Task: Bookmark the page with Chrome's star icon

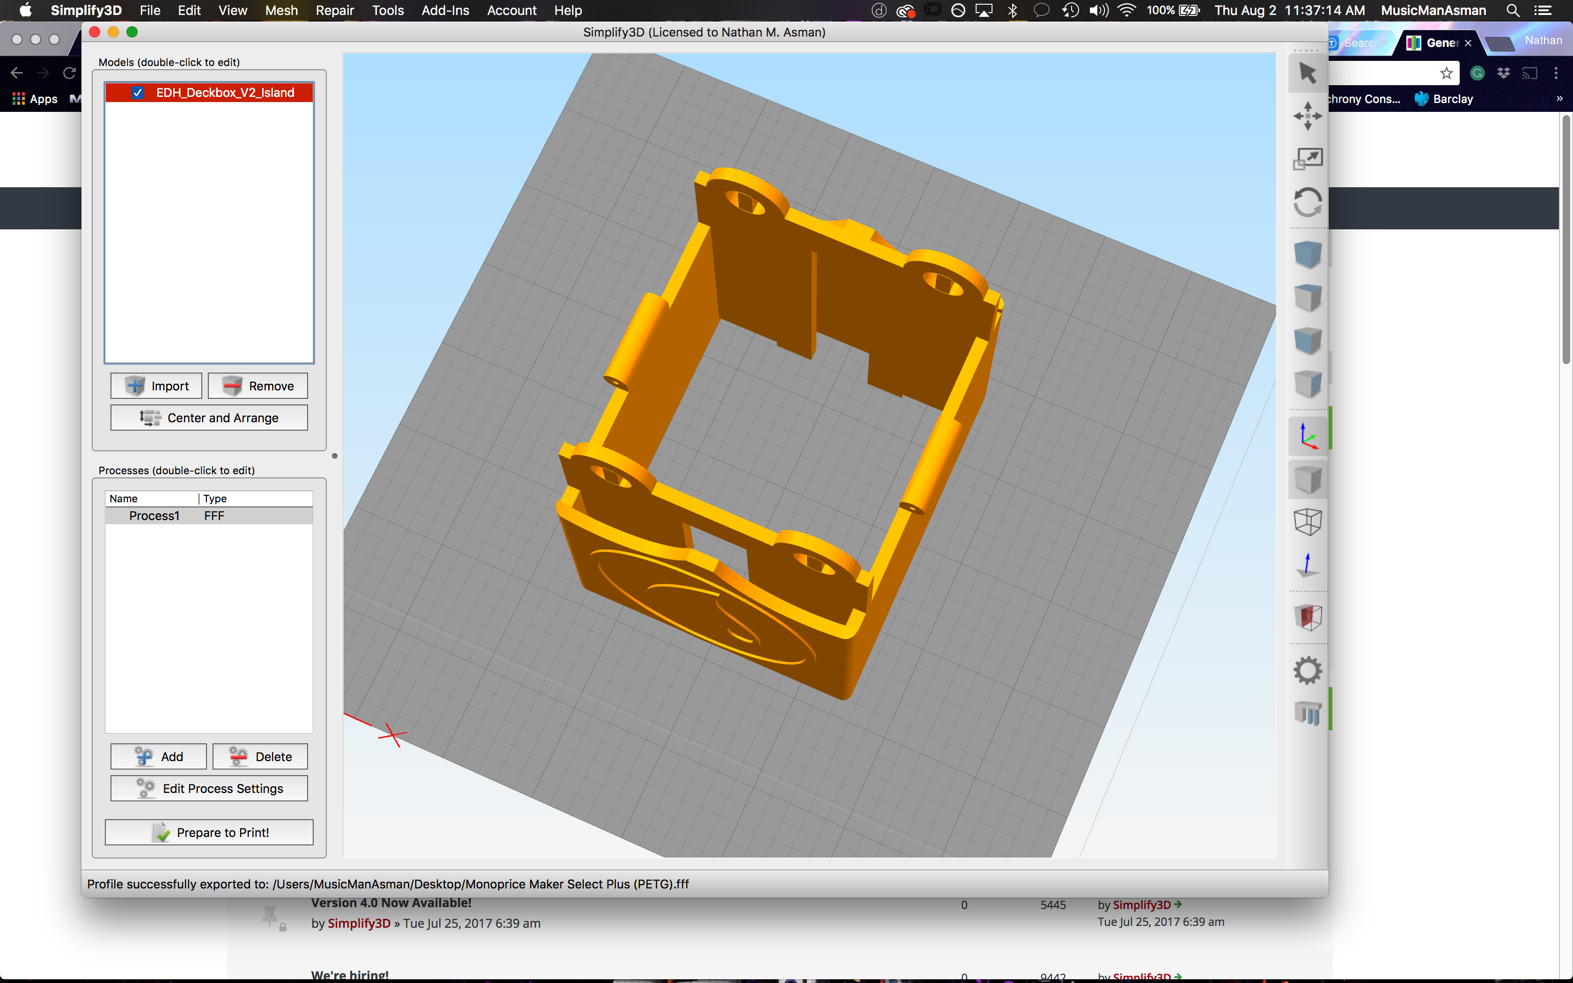Action: click(x=1446, y=73)
